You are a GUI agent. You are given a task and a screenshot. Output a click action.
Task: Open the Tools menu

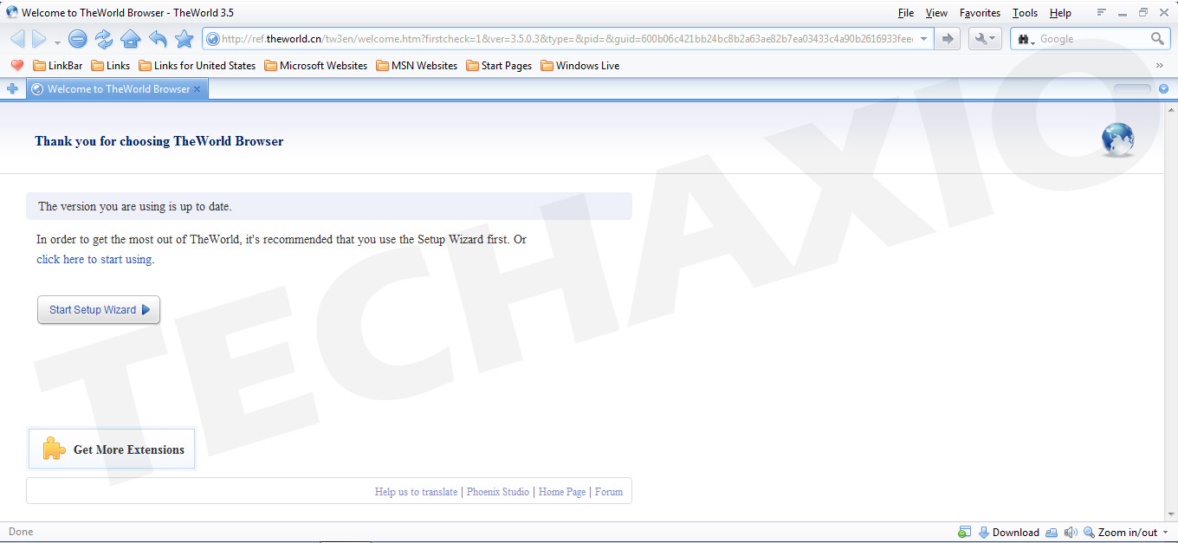tap(1025, 13)
